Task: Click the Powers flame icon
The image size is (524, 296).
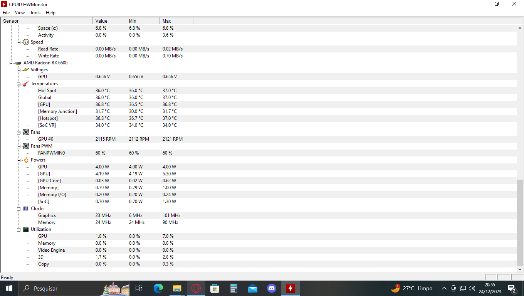Action: pyautogui.click(x=26, y=160)
